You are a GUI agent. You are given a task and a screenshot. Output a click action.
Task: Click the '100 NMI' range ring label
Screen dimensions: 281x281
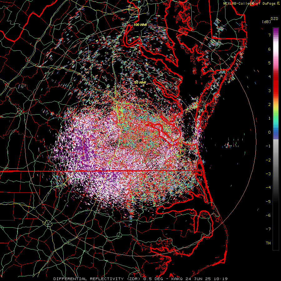pyautogui.click(x=140, y=25)
